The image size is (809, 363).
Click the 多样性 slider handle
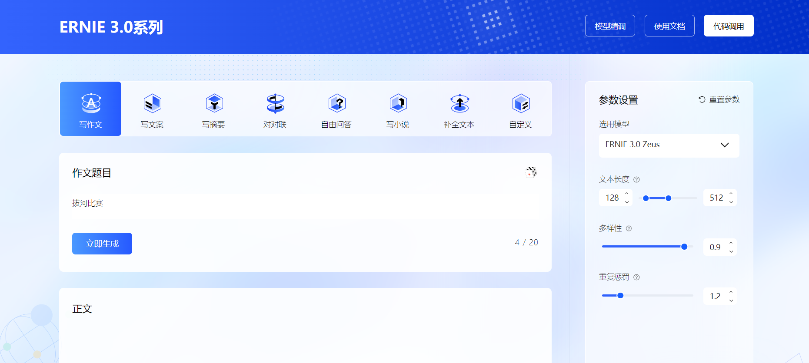pyautogui.click(x=684, y=247)
